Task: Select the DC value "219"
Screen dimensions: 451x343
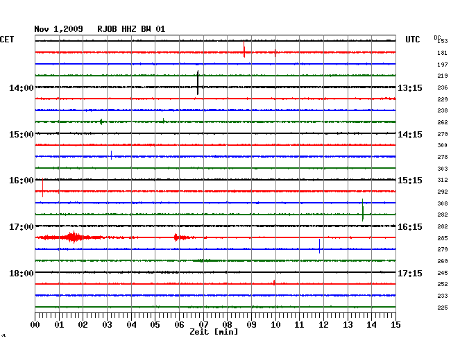Action: 443,76
